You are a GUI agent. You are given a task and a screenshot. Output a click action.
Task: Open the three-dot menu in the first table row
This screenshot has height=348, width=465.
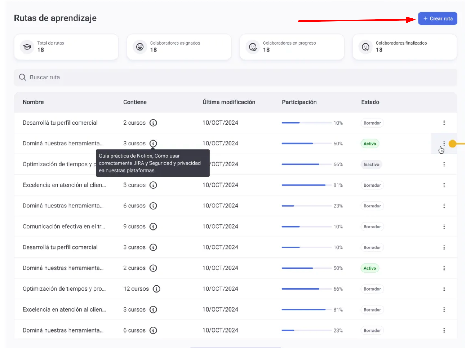(x=444, y=123)
